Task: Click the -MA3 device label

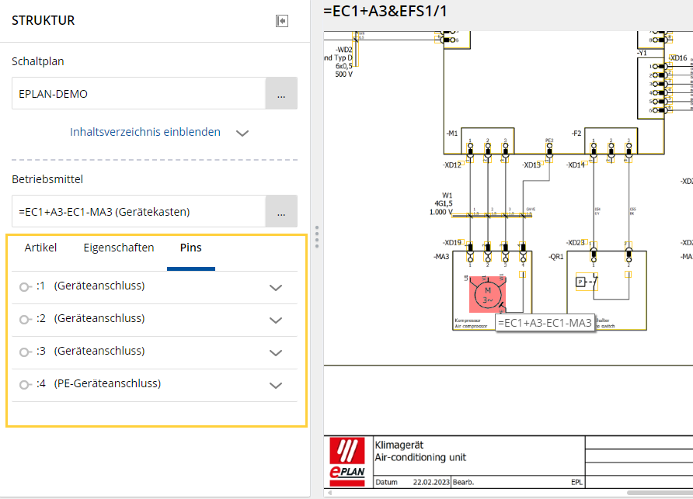Action: click(441, 257)
